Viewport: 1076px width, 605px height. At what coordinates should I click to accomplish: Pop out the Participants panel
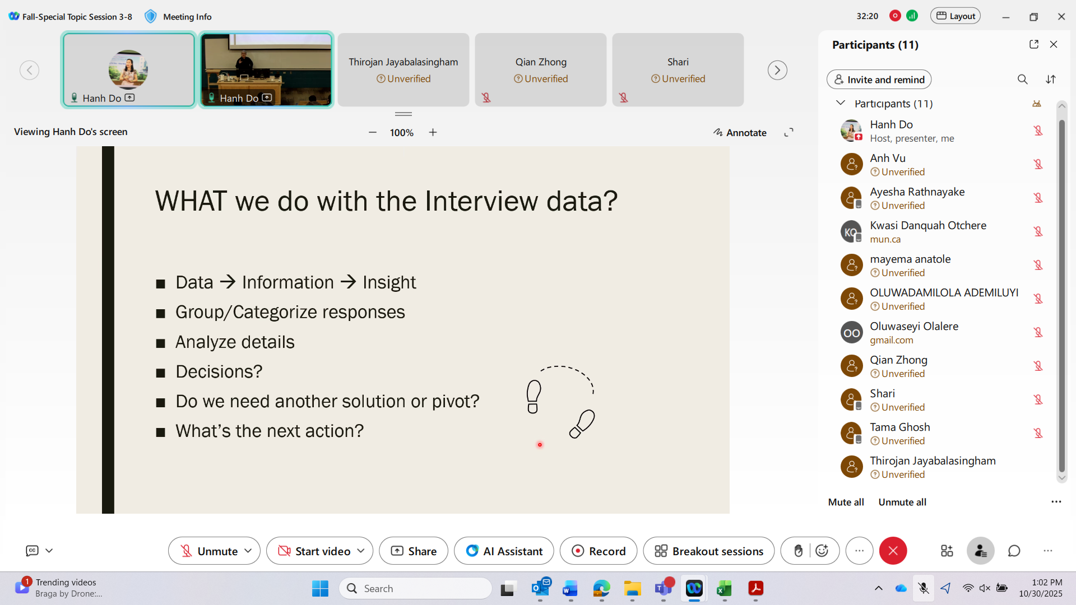(x=1033, y=44)
